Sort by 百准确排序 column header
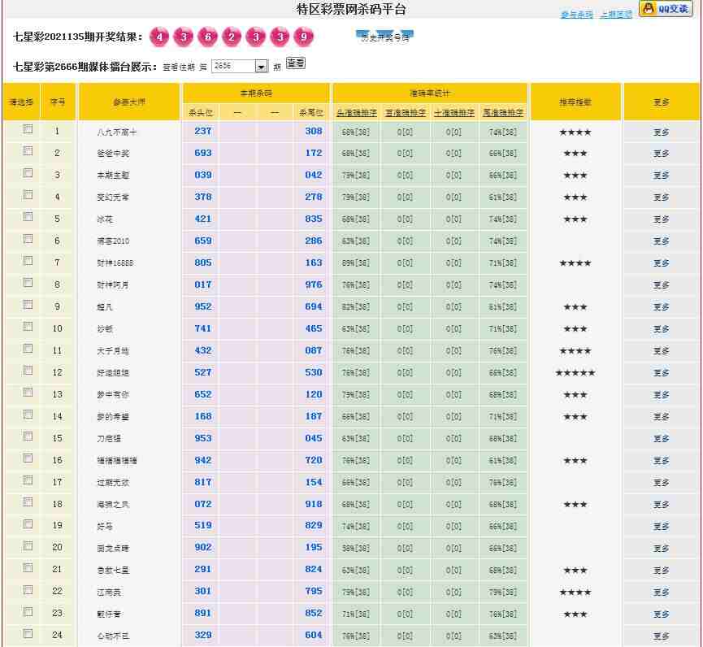Image resolution: width=703 pixels, height=647 pixels. (405, 113)
